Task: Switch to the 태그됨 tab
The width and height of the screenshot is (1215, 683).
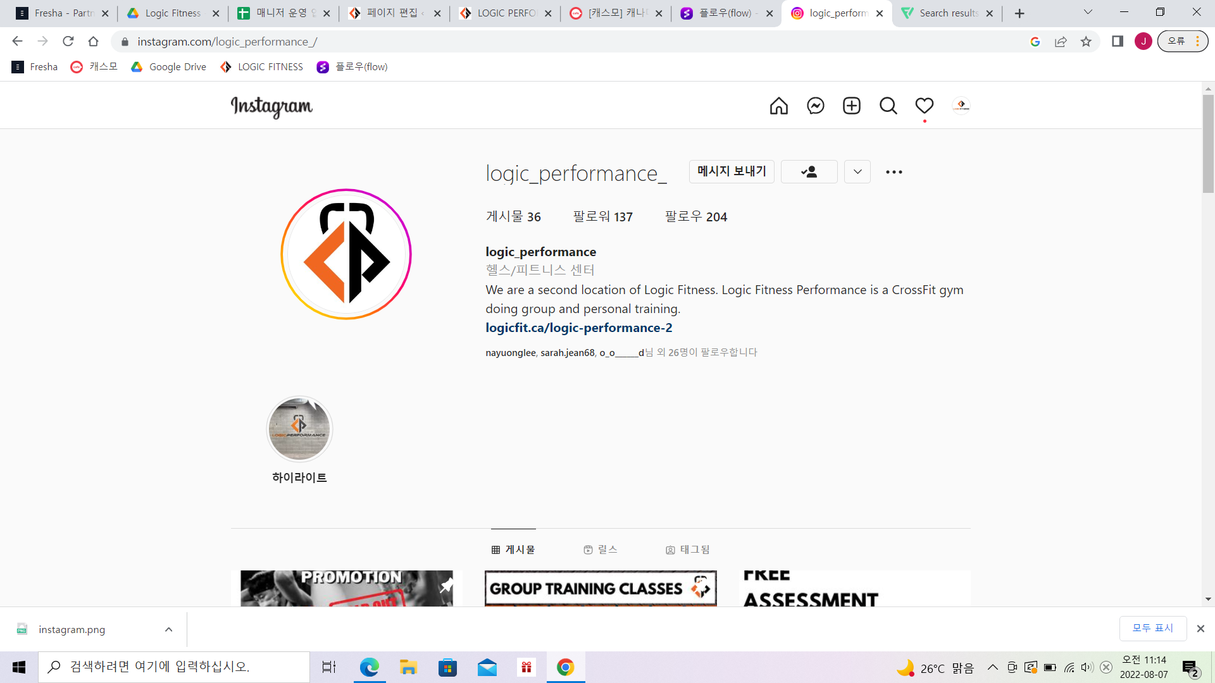Action: (x=688, y=550)
